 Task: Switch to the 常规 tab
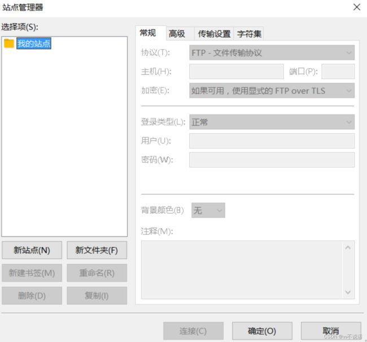tap(151, 33)
